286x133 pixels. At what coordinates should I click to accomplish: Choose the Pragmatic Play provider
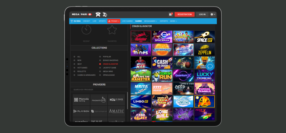pos(99,100)
